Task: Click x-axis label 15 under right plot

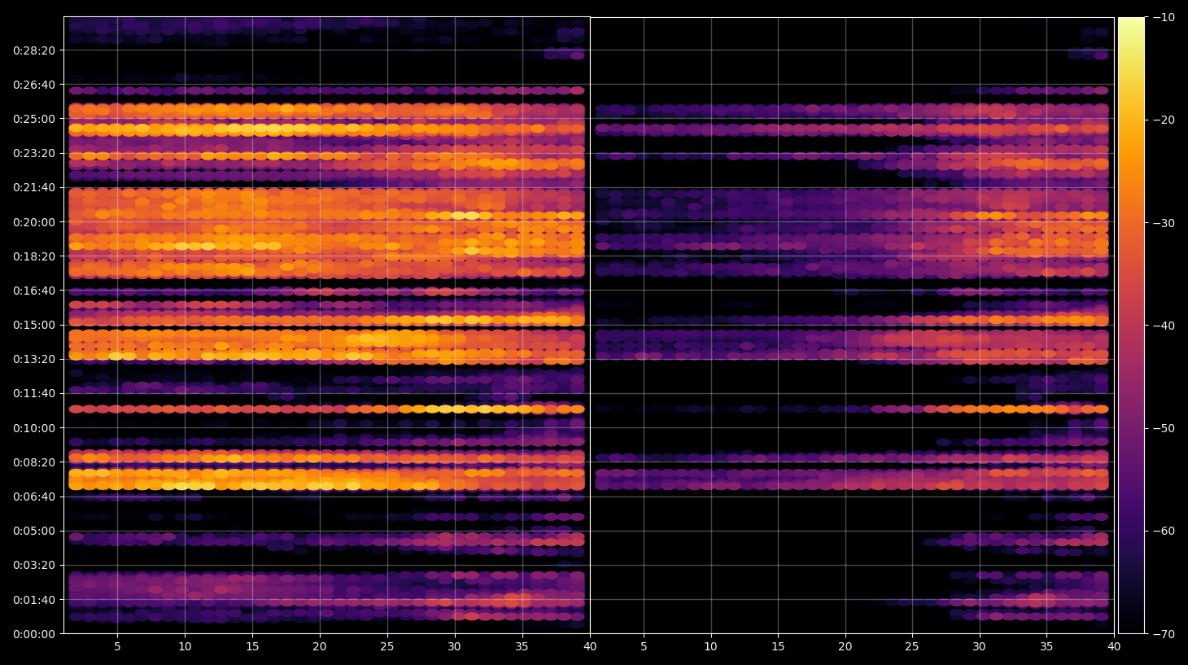Action: pos(778,647)
